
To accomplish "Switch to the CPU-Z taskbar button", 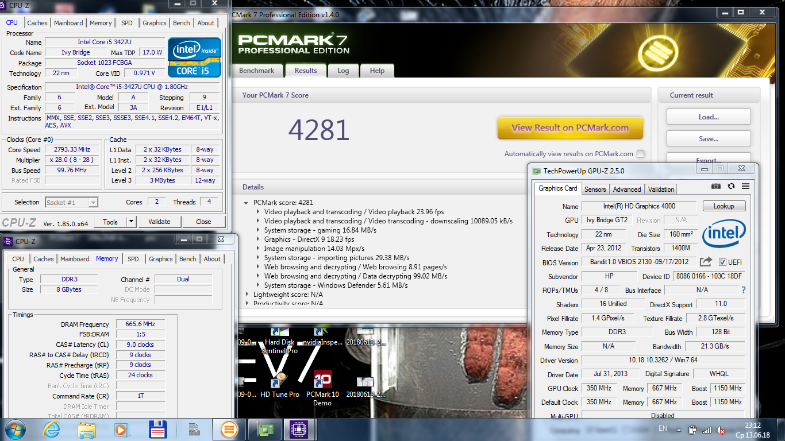I will 298,429.
